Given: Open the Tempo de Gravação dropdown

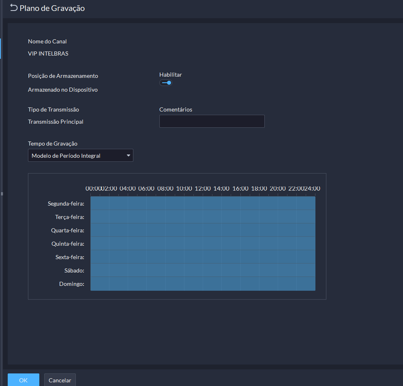Looking at the screenshot, I should click(x=80, y=155).
